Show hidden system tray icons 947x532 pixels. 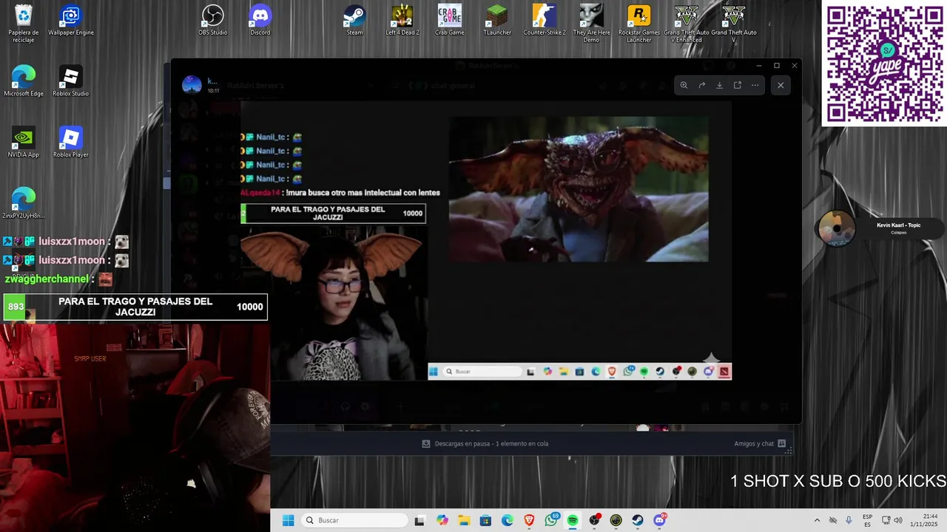click(817, 520)
